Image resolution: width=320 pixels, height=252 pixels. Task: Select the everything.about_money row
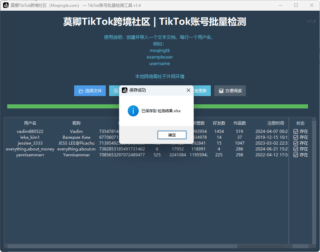coord(30,149)
